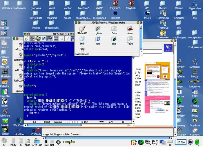Open the PHP folder in Mabel window

tap(82, 41)
